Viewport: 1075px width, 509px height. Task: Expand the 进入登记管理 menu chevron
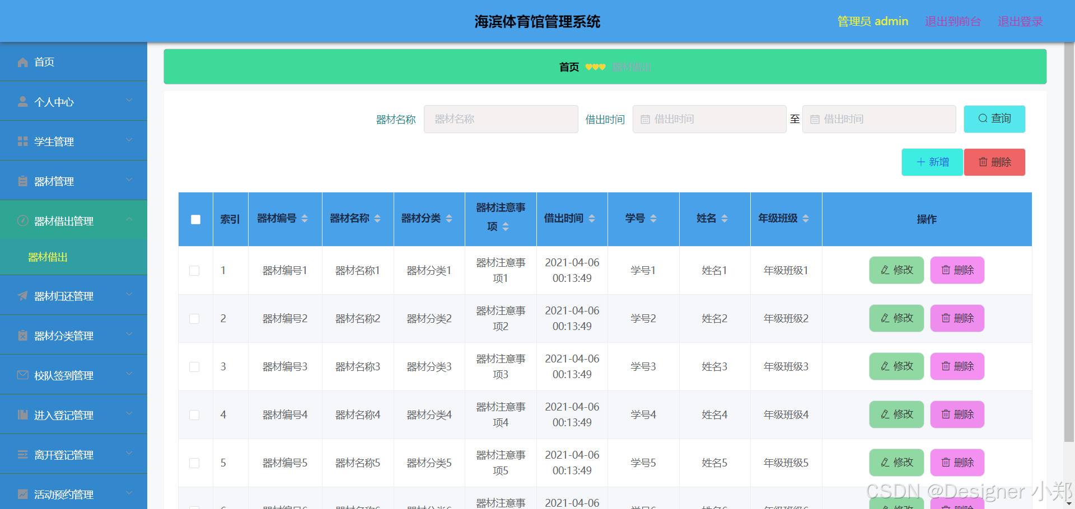pos(129,413)
